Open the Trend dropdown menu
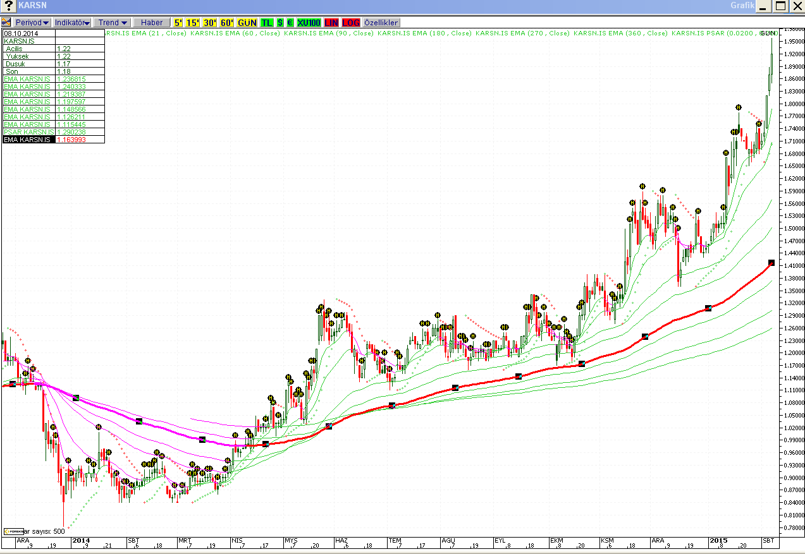 point(113,22)
